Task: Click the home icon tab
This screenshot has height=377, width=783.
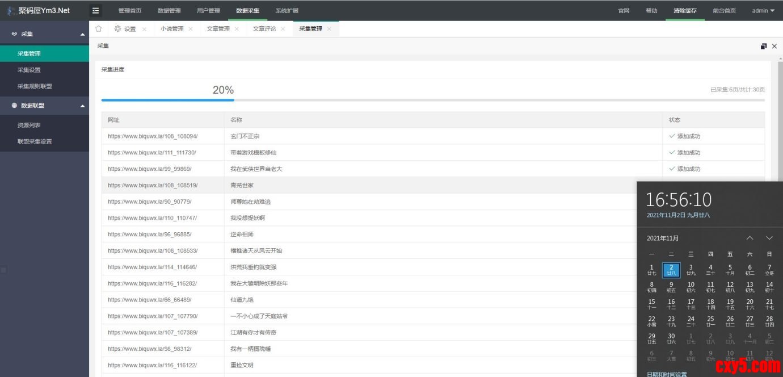Action: pos(99,29)
